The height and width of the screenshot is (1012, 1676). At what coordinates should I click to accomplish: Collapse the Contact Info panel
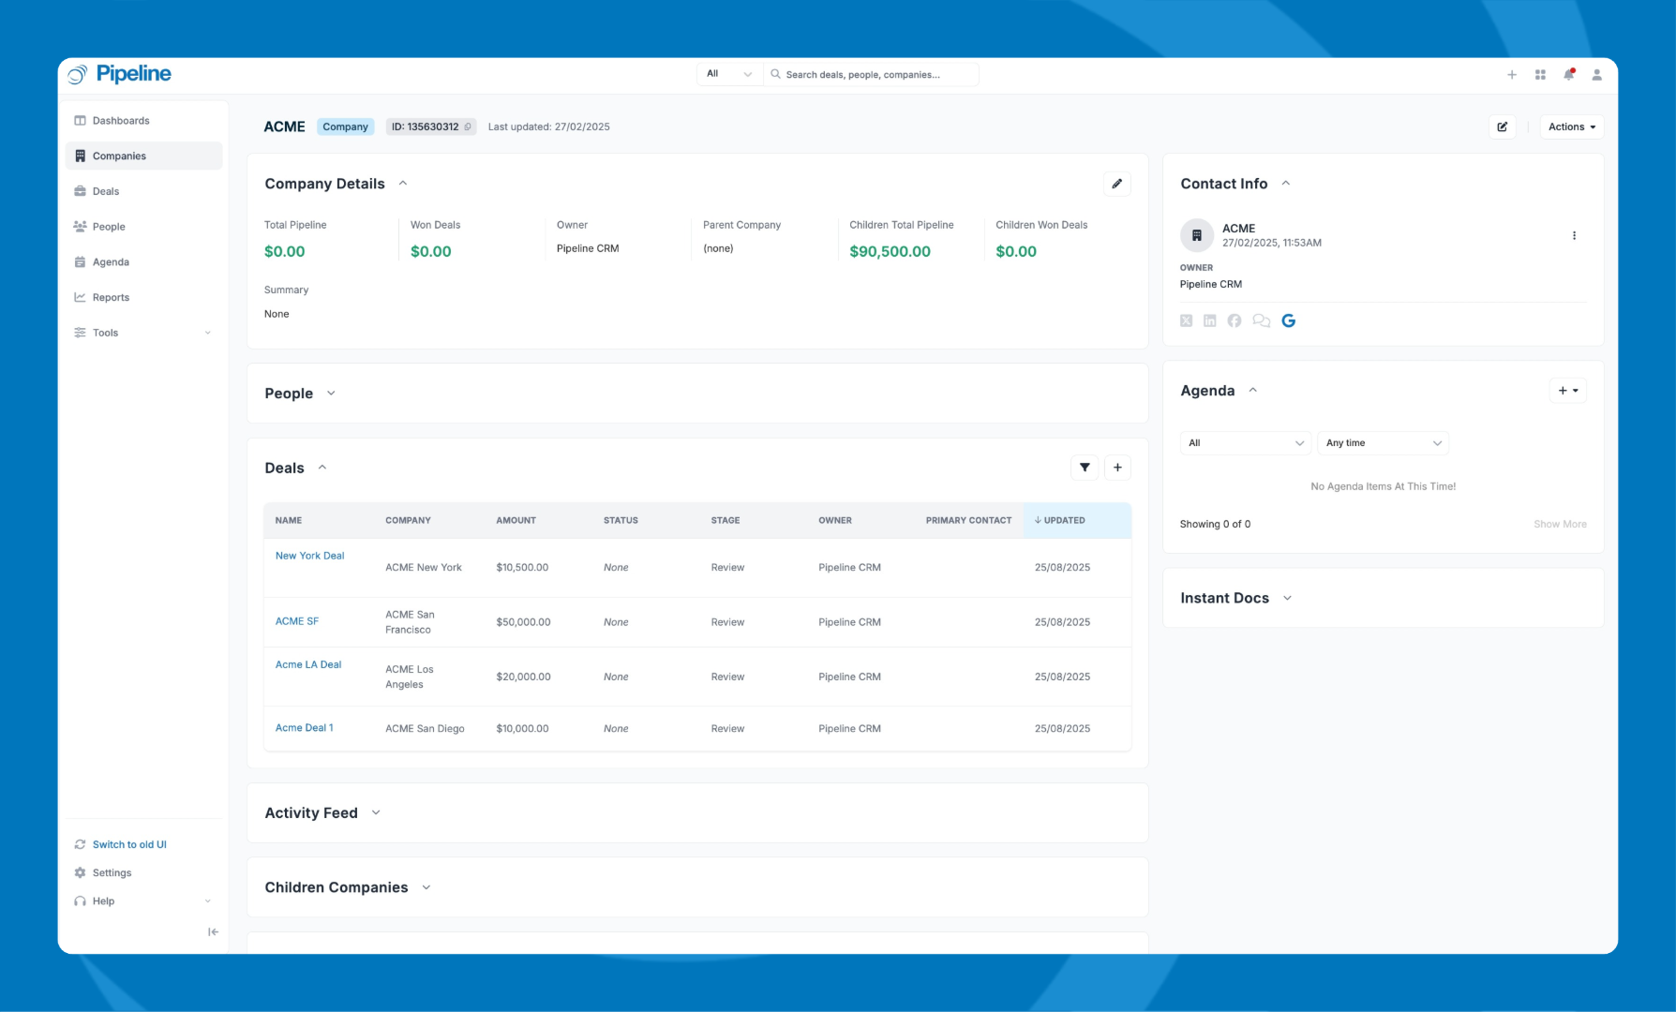pyautogui.click(x=1286, y=184)
